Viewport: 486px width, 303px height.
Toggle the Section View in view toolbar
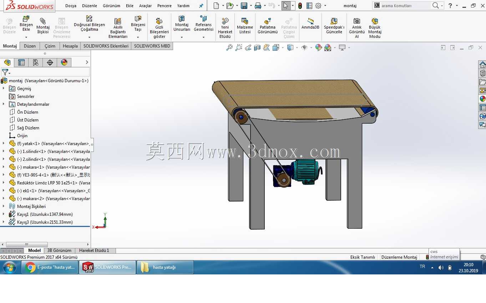[257, 48]
